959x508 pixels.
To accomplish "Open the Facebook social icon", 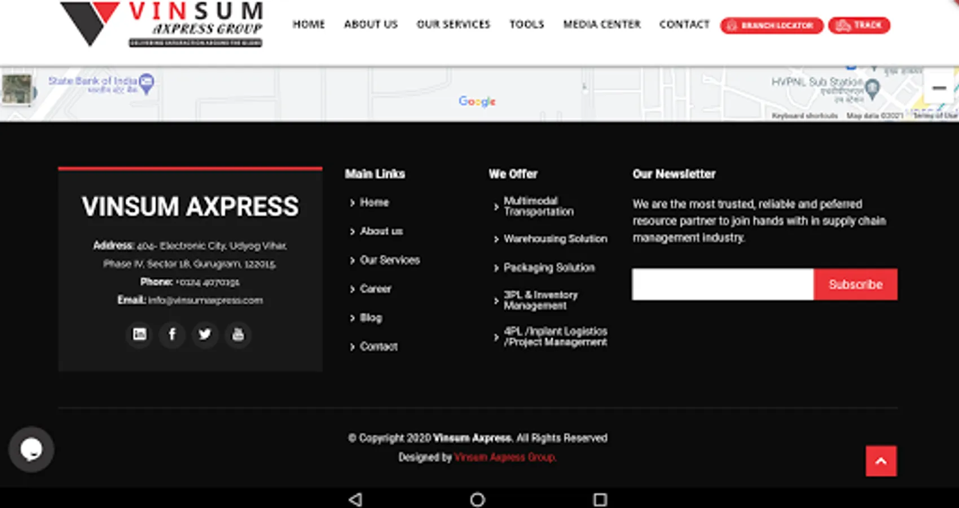I will tap(172, 334).
